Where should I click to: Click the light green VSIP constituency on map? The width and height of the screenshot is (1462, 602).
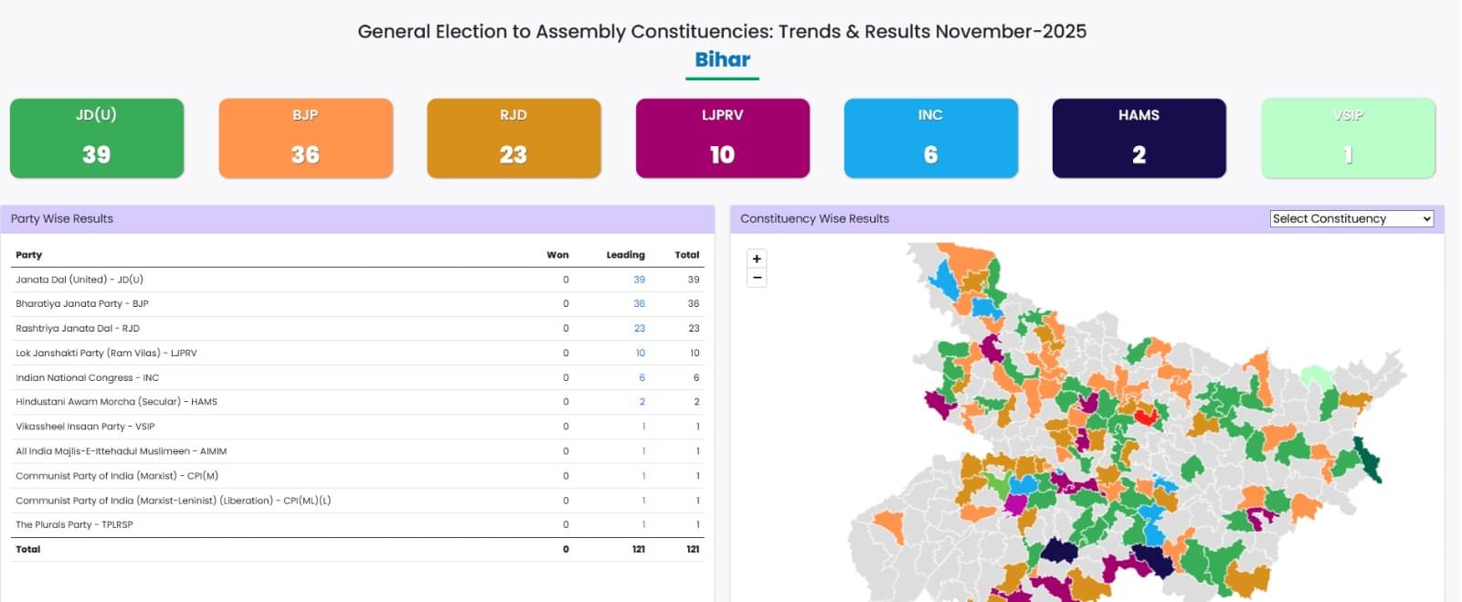tap(1316, 375)
